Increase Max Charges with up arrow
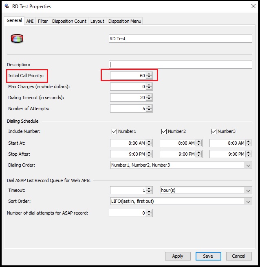Image resolution: width=260 pixels, height=267 pixels. click(149, 85)
